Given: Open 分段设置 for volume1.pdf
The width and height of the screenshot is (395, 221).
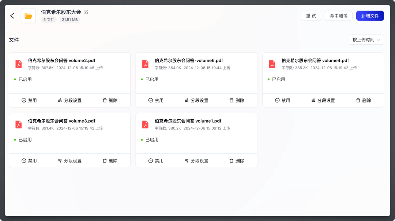Looking at the screenshot, I should point(196,161).
